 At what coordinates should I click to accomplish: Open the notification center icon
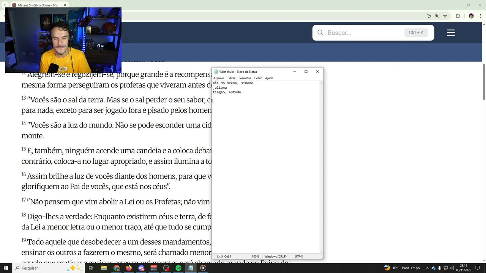coord(478,268)
